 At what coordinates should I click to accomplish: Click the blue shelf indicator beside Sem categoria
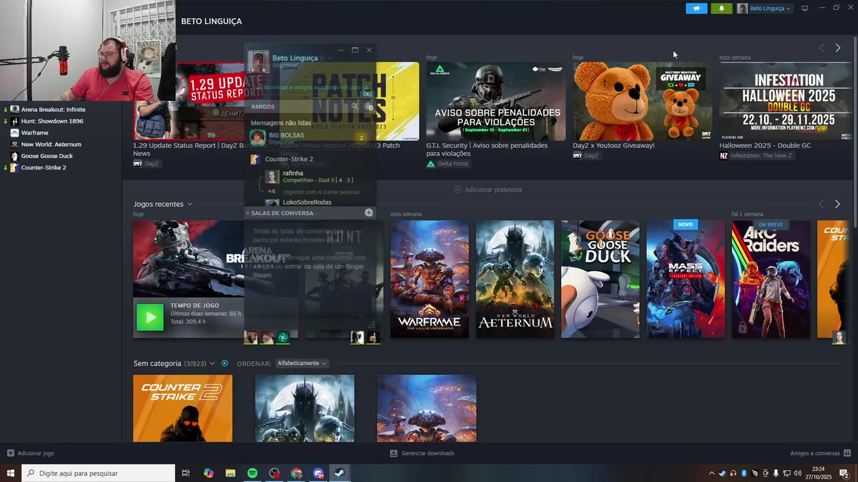[225, 364]
